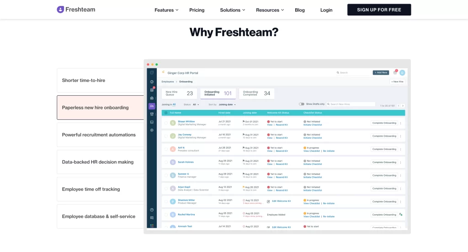
Task: Go to next page of new hires
Action: coord(403,106)
